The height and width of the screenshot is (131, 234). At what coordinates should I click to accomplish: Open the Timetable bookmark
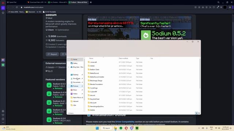(x=49, y=12)
